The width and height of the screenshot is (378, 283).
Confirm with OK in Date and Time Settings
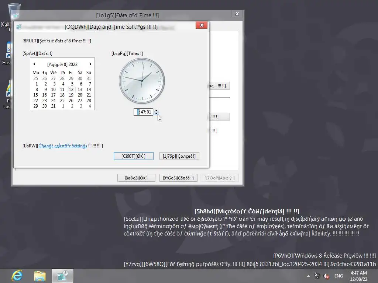tap(134, 156)
